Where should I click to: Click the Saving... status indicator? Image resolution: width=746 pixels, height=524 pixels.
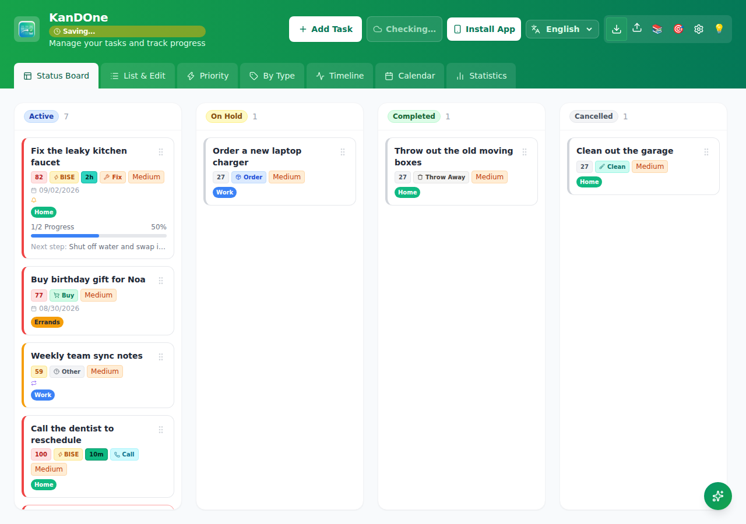tap(127, 31)
